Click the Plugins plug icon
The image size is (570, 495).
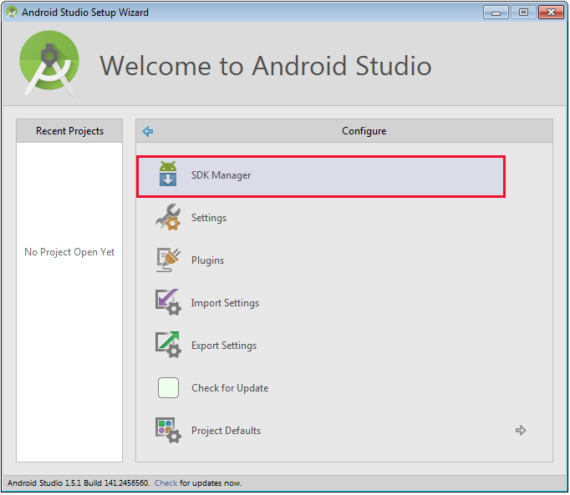168,260
